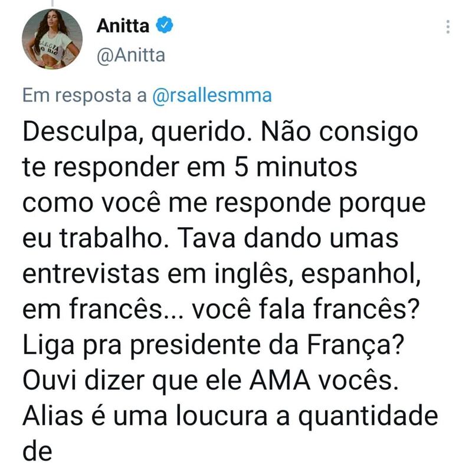Screen dimensions: 472x472
Task: Click the word 'vocês.' after AMA
Action: click(358, 381)
